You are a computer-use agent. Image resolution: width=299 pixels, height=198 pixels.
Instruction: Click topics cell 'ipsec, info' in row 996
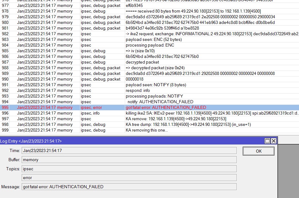tap(90, 113)
